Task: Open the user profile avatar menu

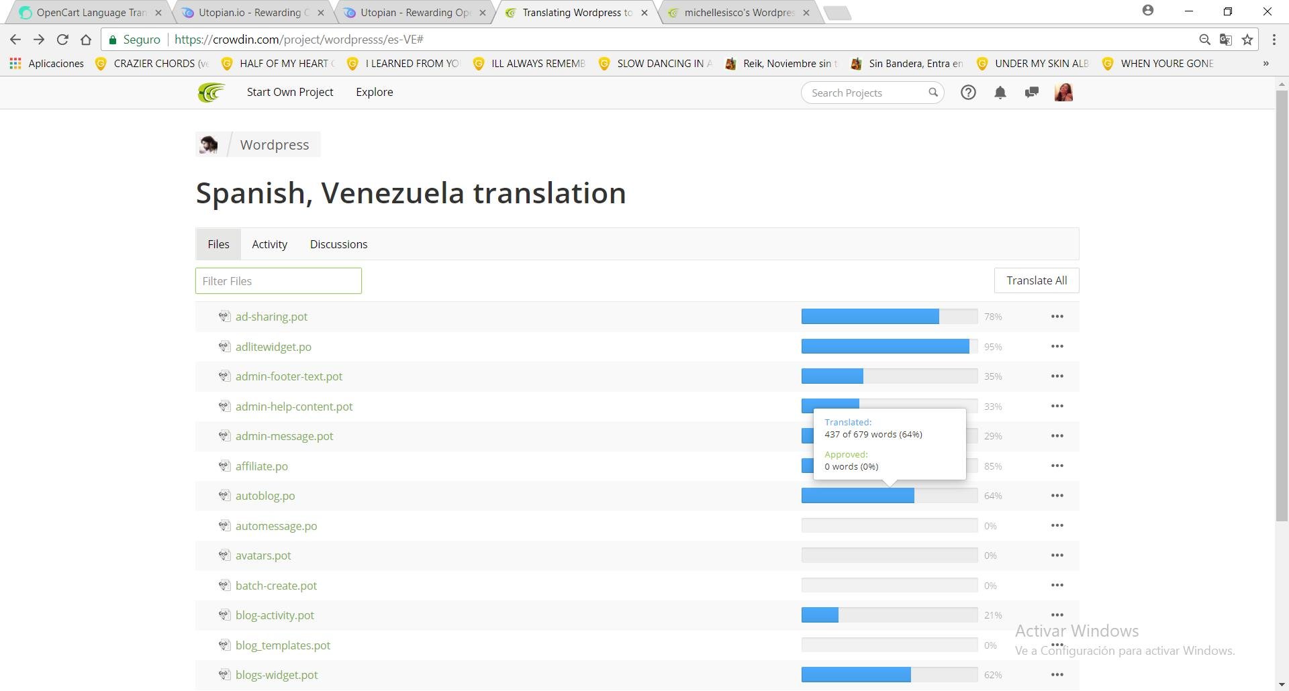Action: click(1063, 93)
